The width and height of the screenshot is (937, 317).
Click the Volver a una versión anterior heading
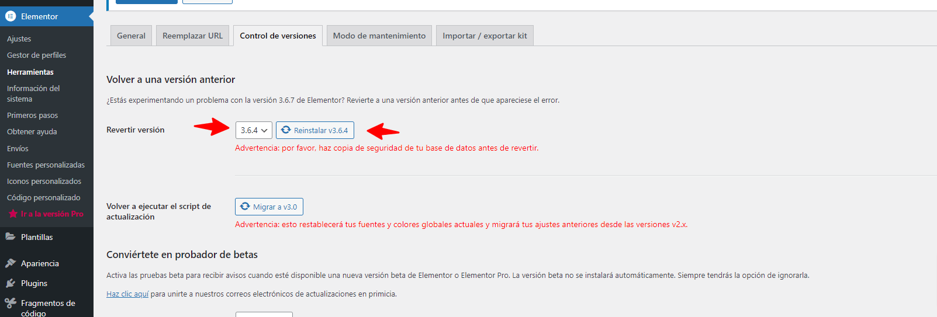point(171,79)
